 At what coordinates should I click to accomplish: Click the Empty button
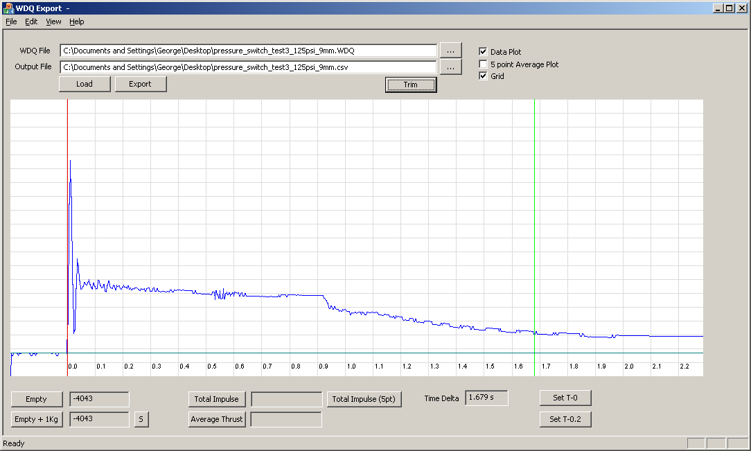(x=37, y=399)
